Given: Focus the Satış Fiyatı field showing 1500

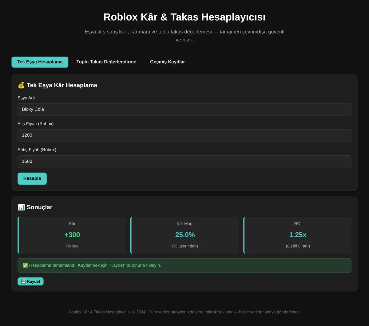Looking at the screenshot, I should click(184, 161).
